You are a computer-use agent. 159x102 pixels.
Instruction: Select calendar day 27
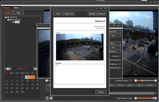click(x=7, y=92)
